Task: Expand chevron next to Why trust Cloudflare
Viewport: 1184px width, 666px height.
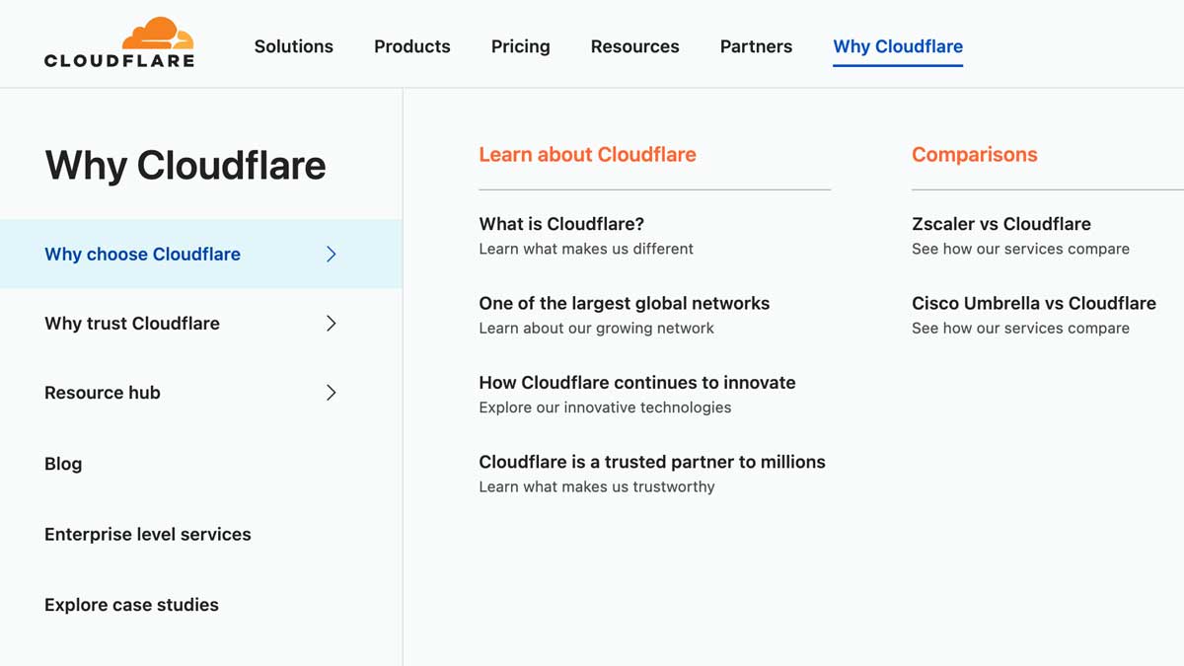Action: [x=332, y=323]
